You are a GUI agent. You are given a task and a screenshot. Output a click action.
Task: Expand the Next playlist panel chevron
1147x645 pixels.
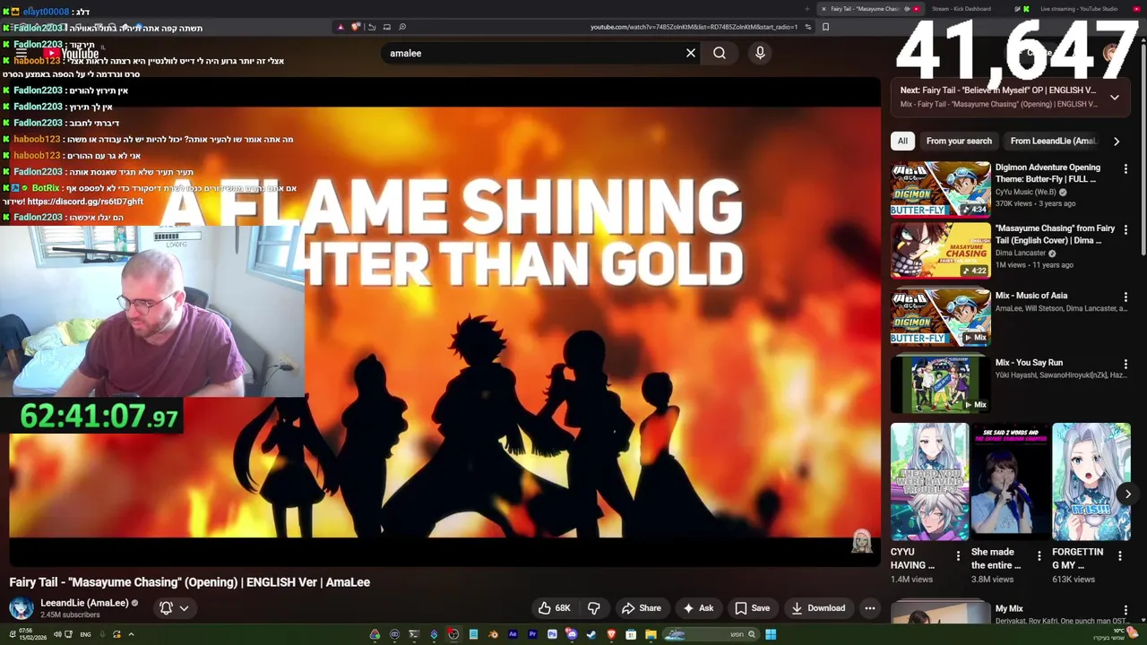1114,97
